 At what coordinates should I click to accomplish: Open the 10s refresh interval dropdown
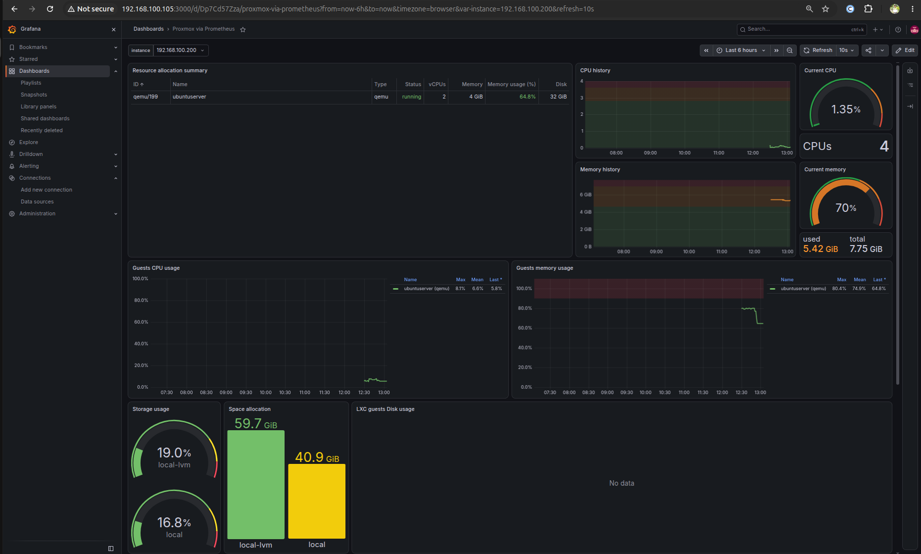click(x=847, y=50)
